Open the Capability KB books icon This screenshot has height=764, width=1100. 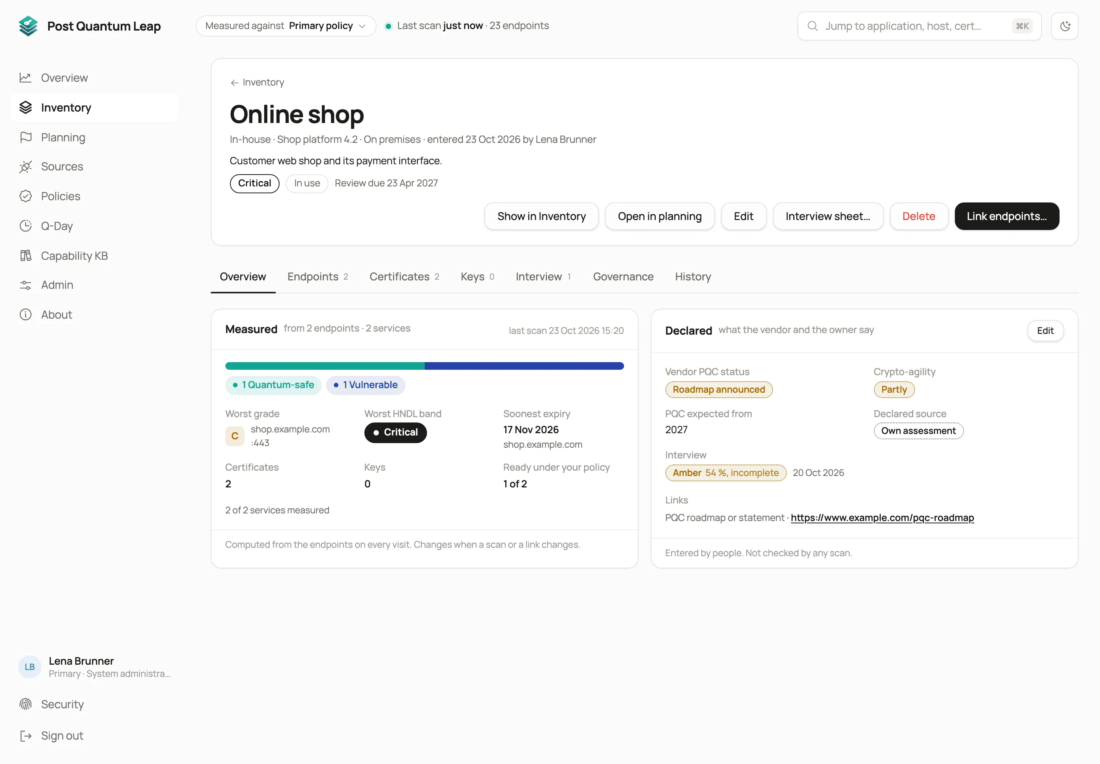tap(25, 256)
